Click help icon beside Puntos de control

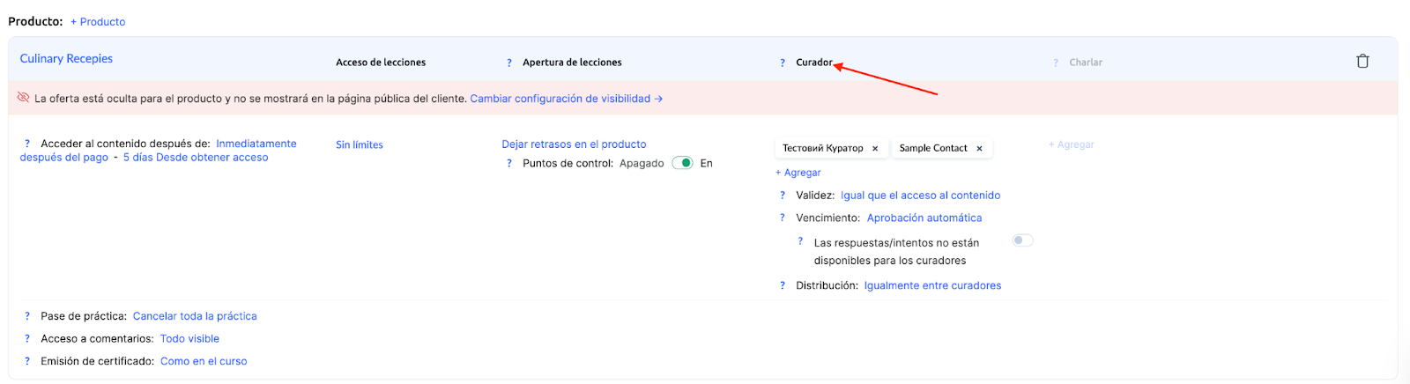509,164
